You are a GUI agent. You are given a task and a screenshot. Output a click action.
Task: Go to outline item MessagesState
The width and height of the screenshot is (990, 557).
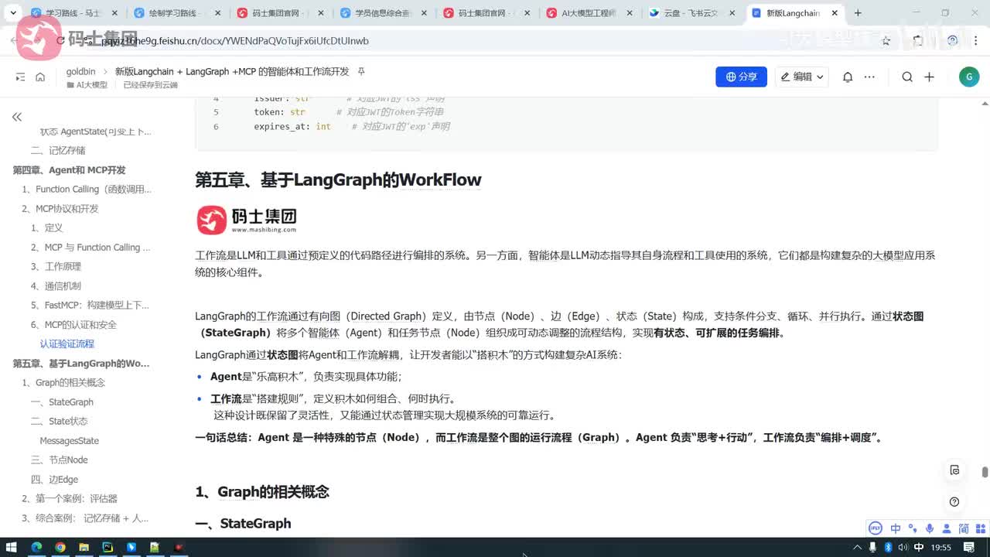click(x=70, y=441)
